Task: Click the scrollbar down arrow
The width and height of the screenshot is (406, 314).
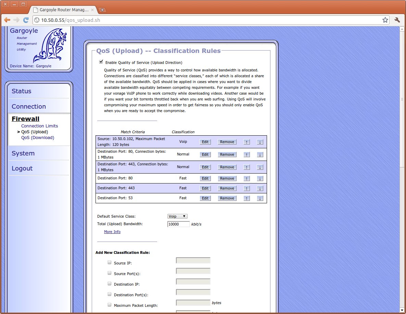Action: (x=402, y=310)
